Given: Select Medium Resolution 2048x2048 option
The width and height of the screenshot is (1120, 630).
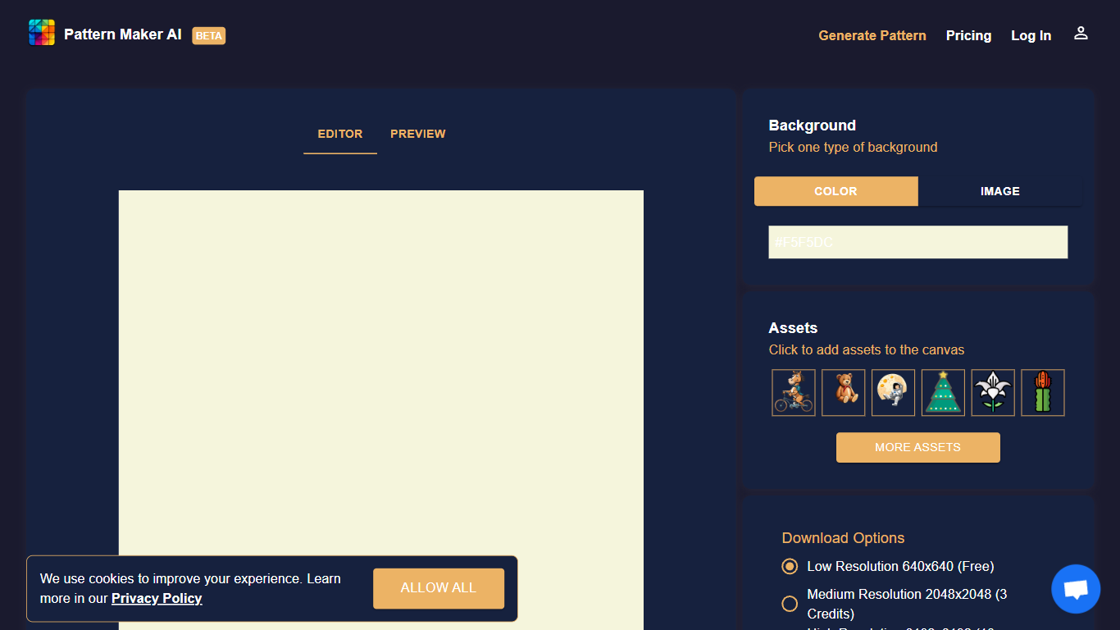Looking at the screenshot, I should pos(789,603).
